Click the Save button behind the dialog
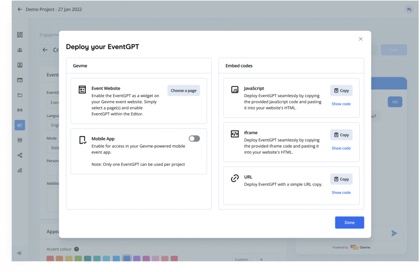 pyautogui.click(x=393, y=50)
